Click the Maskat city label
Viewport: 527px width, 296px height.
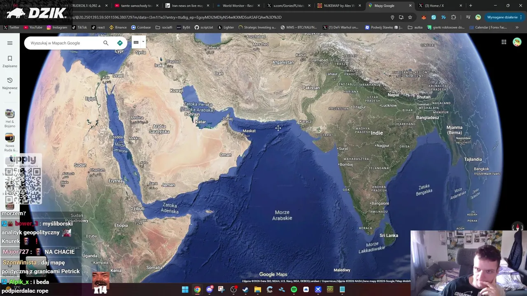point(249,131)
